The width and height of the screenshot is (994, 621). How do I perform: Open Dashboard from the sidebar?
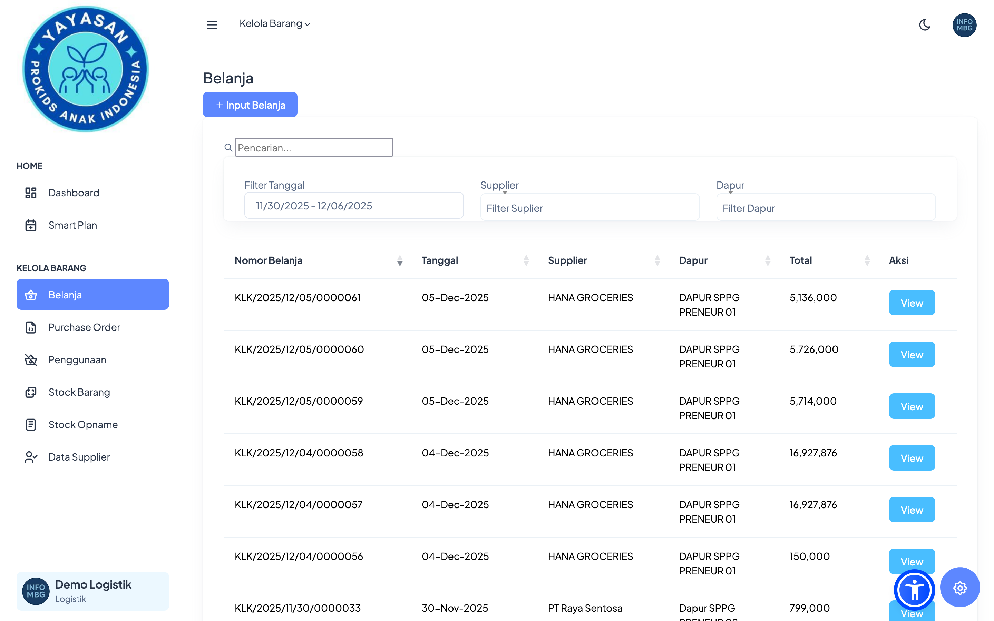[74, 193]
